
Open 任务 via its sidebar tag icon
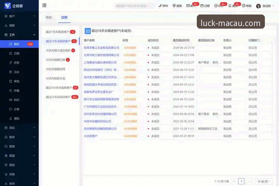click(x=10, y=62)
